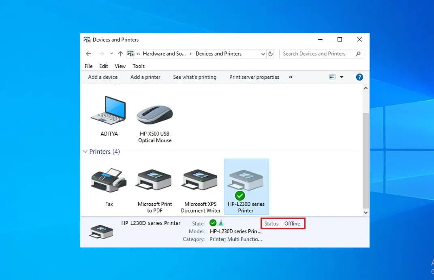Go up one level with up arrow
This screenshot has height=280, width=434.
point(120,54)
